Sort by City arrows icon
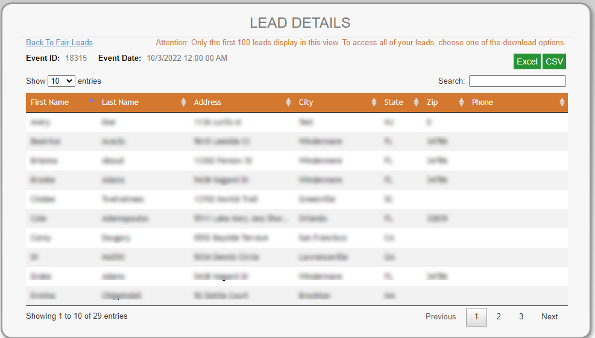This screenshot has height=338, width=595. pyautogui.click(x=374, y=102)
